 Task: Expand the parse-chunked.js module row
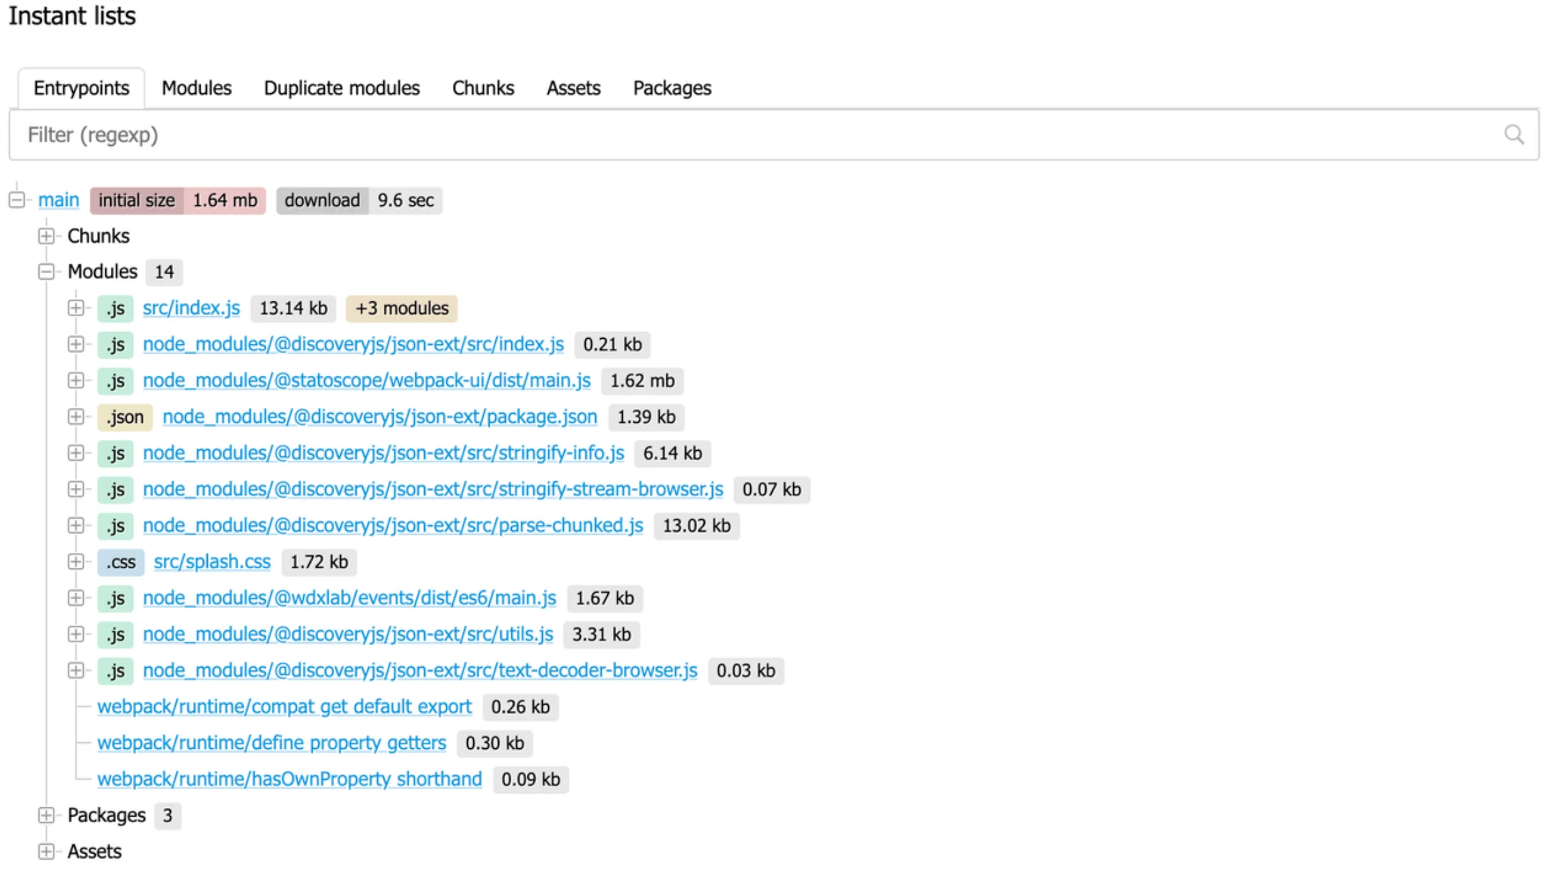pos(76,525)
